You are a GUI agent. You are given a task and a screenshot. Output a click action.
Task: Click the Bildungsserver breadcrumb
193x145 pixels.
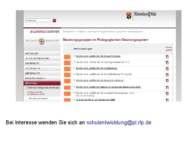click(x=69, y=32)
